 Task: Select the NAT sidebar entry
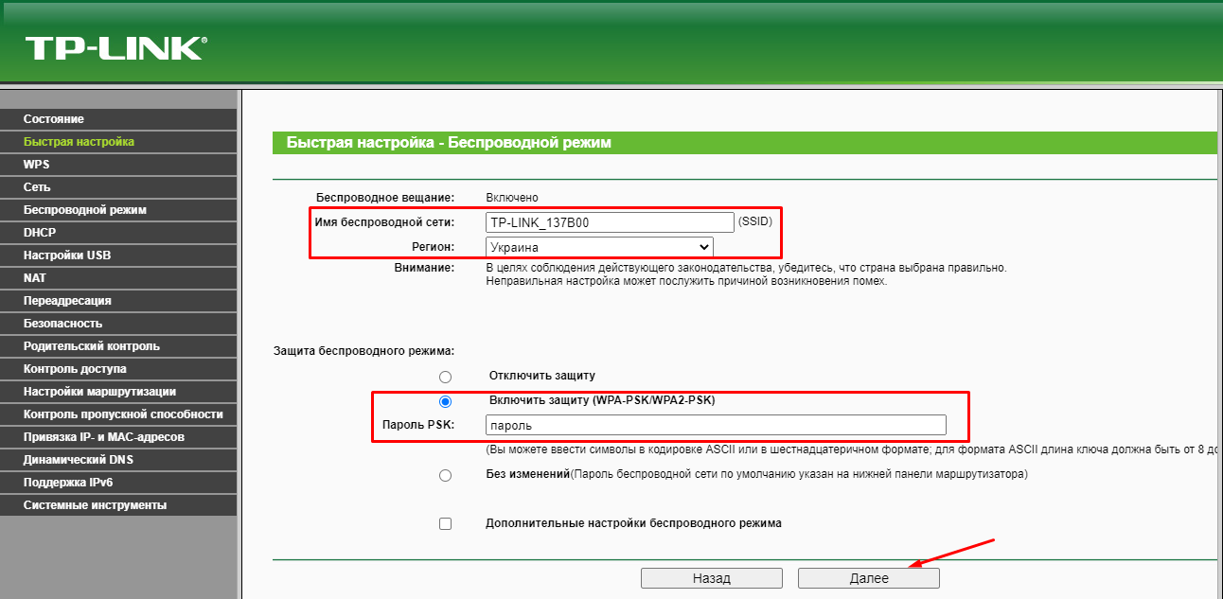[118, 278]
